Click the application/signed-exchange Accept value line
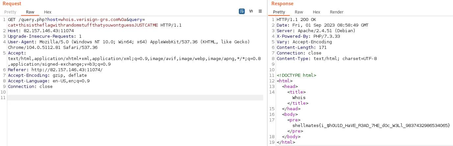This screenshot has width=453, height=146. click(59, 64)
